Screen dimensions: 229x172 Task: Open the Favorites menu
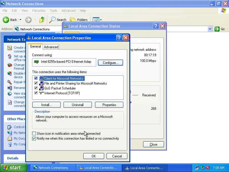click(x=39, y=11)
